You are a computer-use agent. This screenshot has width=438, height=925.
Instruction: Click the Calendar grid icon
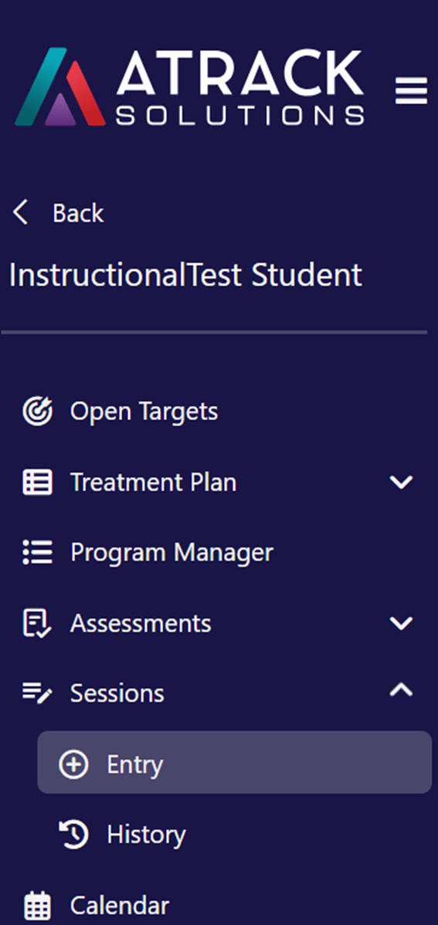pos(37,906)
